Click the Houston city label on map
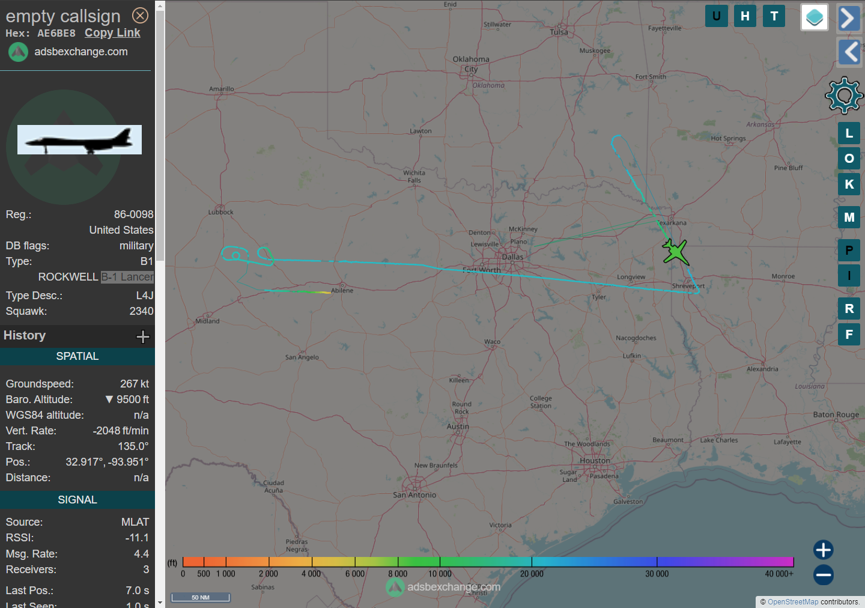This screenshot has height=608, width=865. pyautogui.click(x=595, y=461)
